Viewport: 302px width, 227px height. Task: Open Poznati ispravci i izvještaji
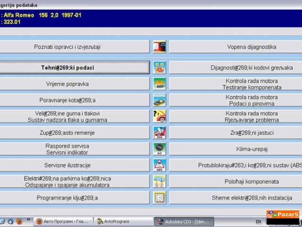[74, 47]
